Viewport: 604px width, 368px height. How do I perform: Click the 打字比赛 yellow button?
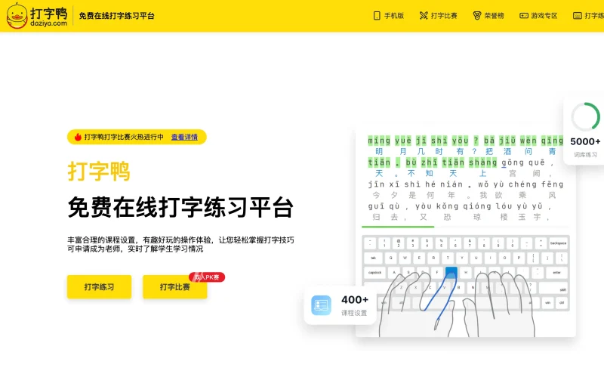175,286
